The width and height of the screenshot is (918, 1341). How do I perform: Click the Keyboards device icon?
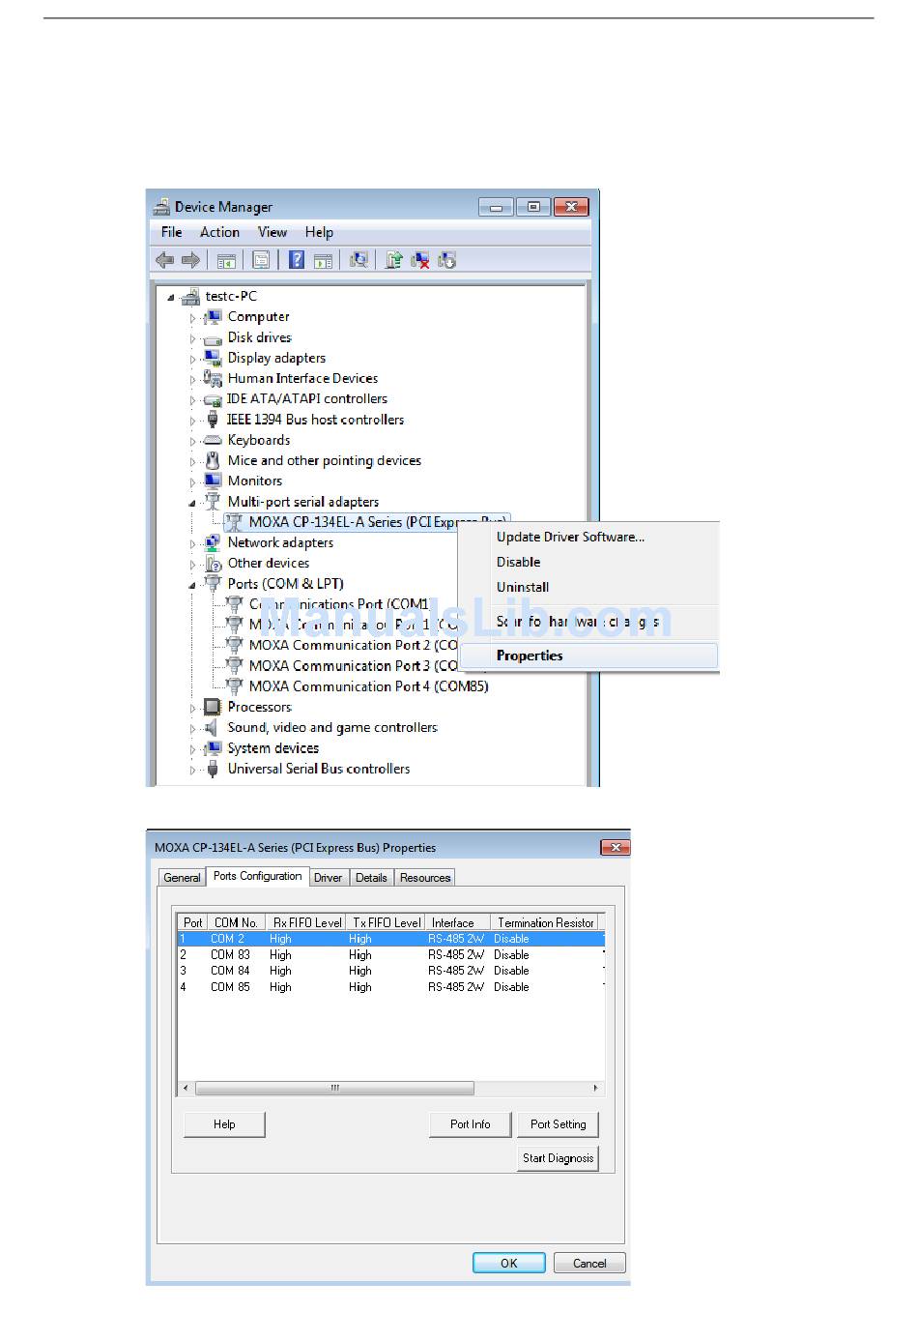[213, 440]
